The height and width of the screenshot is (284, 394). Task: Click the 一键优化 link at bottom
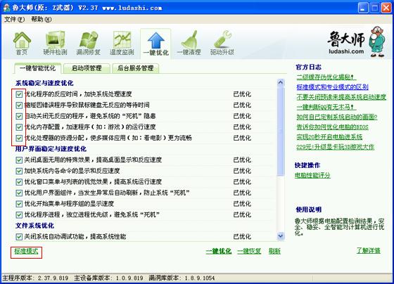pyautogui.click(x=218, y=251)
